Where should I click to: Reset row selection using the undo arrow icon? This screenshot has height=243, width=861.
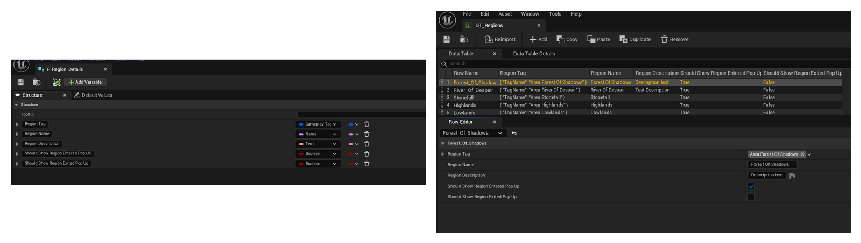[514, 133]
